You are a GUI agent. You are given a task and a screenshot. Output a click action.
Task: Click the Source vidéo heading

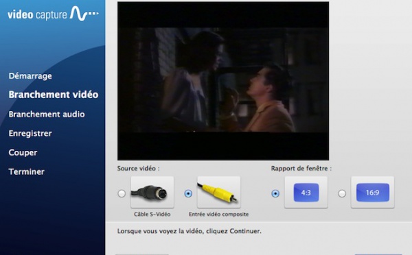[x=138, y=169]
